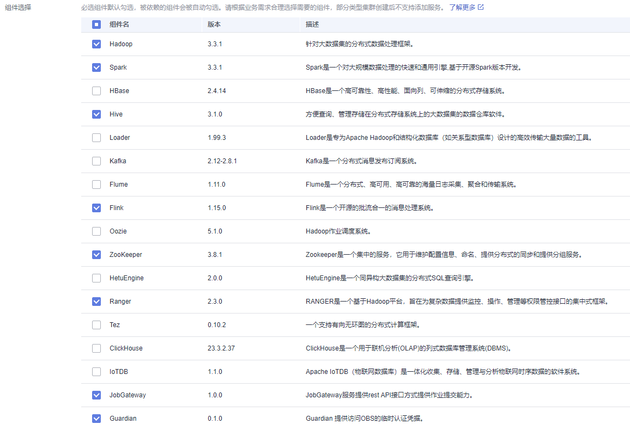Click the Kafka description text
The height and width of the screenshot is (430, 630).
[x=362, y=161]
